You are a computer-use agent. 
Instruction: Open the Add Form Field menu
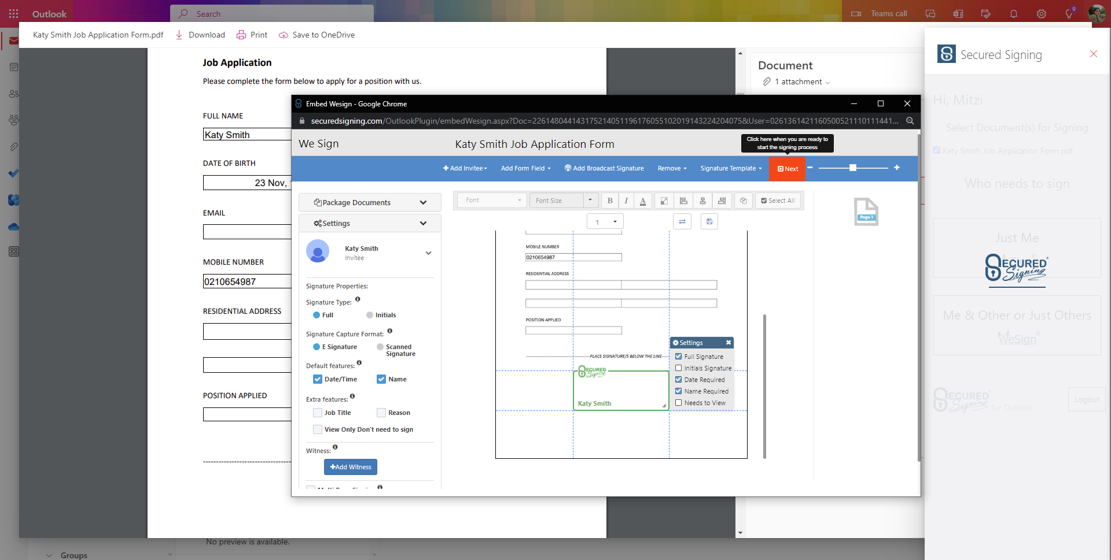[x=526, y=168]
